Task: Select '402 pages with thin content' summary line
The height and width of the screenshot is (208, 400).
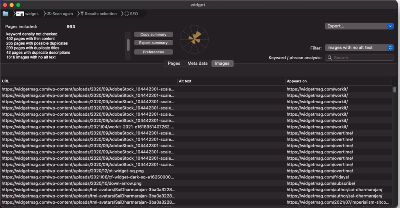Action: pyautogui.click(x=30, y=39)
